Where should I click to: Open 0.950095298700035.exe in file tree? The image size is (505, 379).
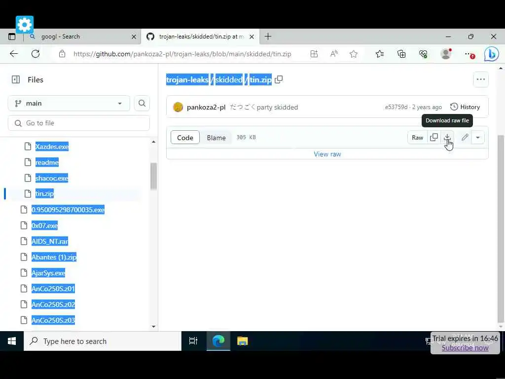tap(68, 210)
